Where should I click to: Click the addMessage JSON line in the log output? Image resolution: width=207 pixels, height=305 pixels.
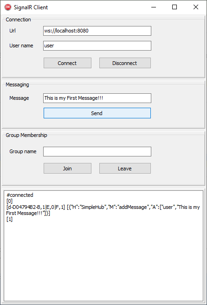point(103,210)
